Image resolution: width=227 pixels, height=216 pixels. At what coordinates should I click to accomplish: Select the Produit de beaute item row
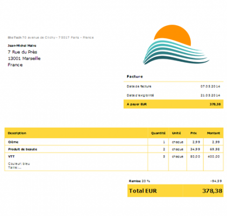click(114, 149)
